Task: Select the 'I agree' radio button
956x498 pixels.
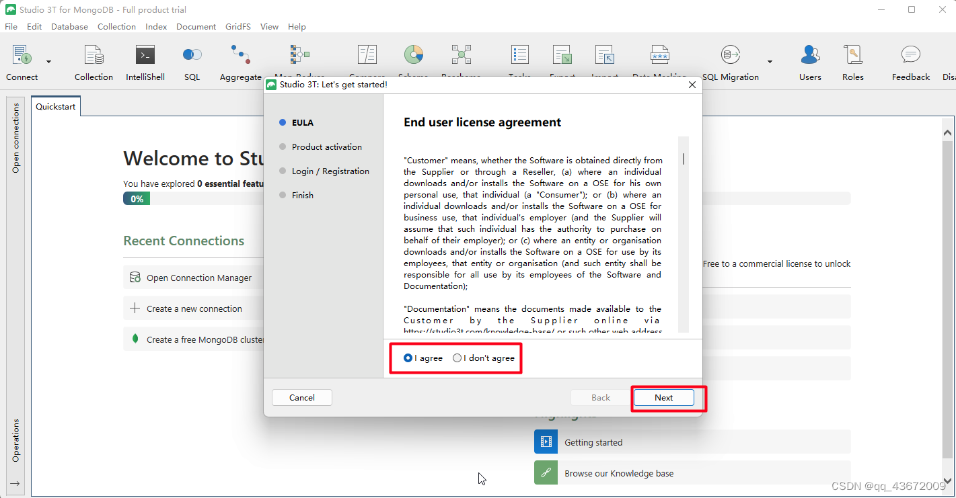Action: pos(408,358)
